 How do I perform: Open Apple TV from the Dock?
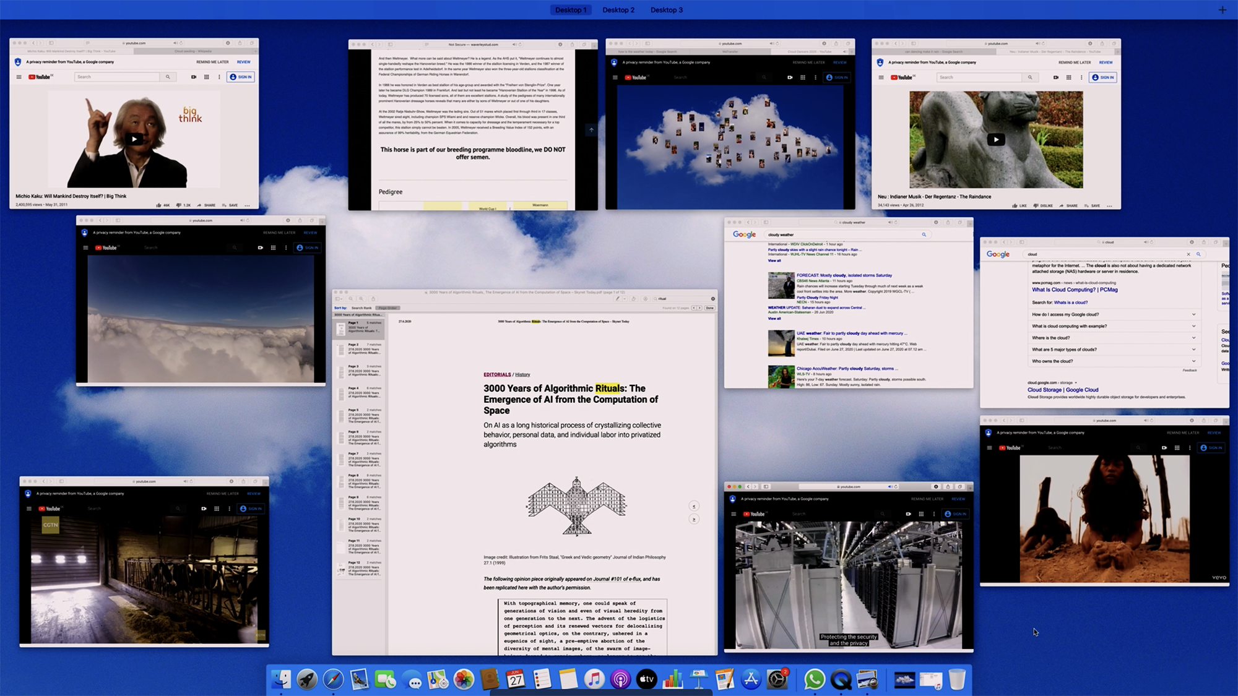(646, 679)
